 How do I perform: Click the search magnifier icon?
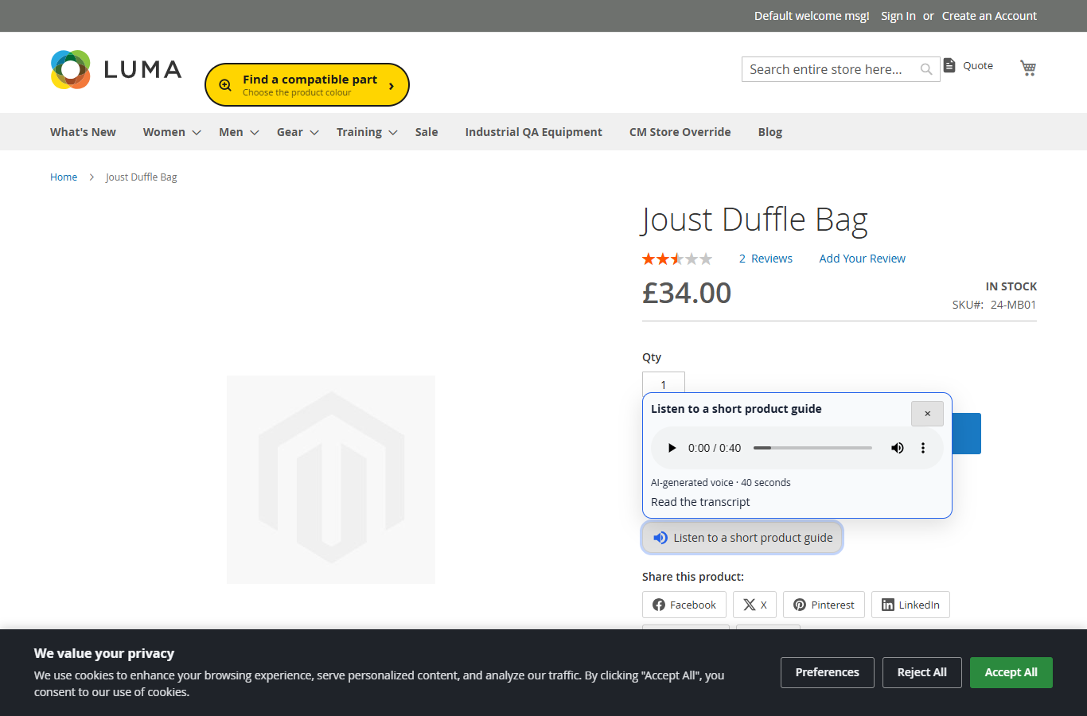(x=926, y=69)
